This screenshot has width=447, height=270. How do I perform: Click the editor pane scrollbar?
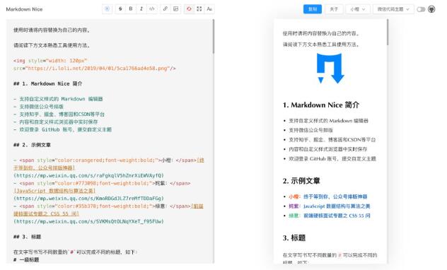pyautogui.click(x=213, y=37)
